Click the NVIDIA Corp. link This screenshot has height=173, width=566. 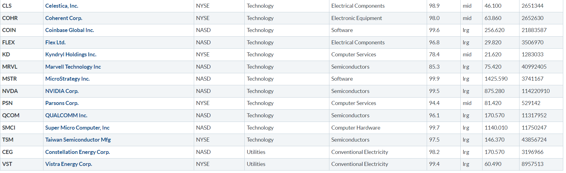(62, 91)
